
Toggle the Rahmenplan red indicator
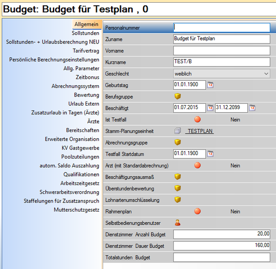[x=197, y=211]
